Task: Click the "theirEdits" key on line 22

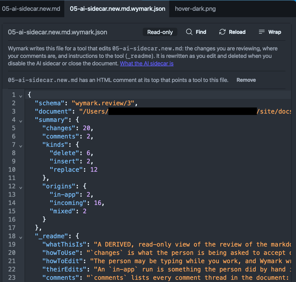Action: click(x=64, y=269)
